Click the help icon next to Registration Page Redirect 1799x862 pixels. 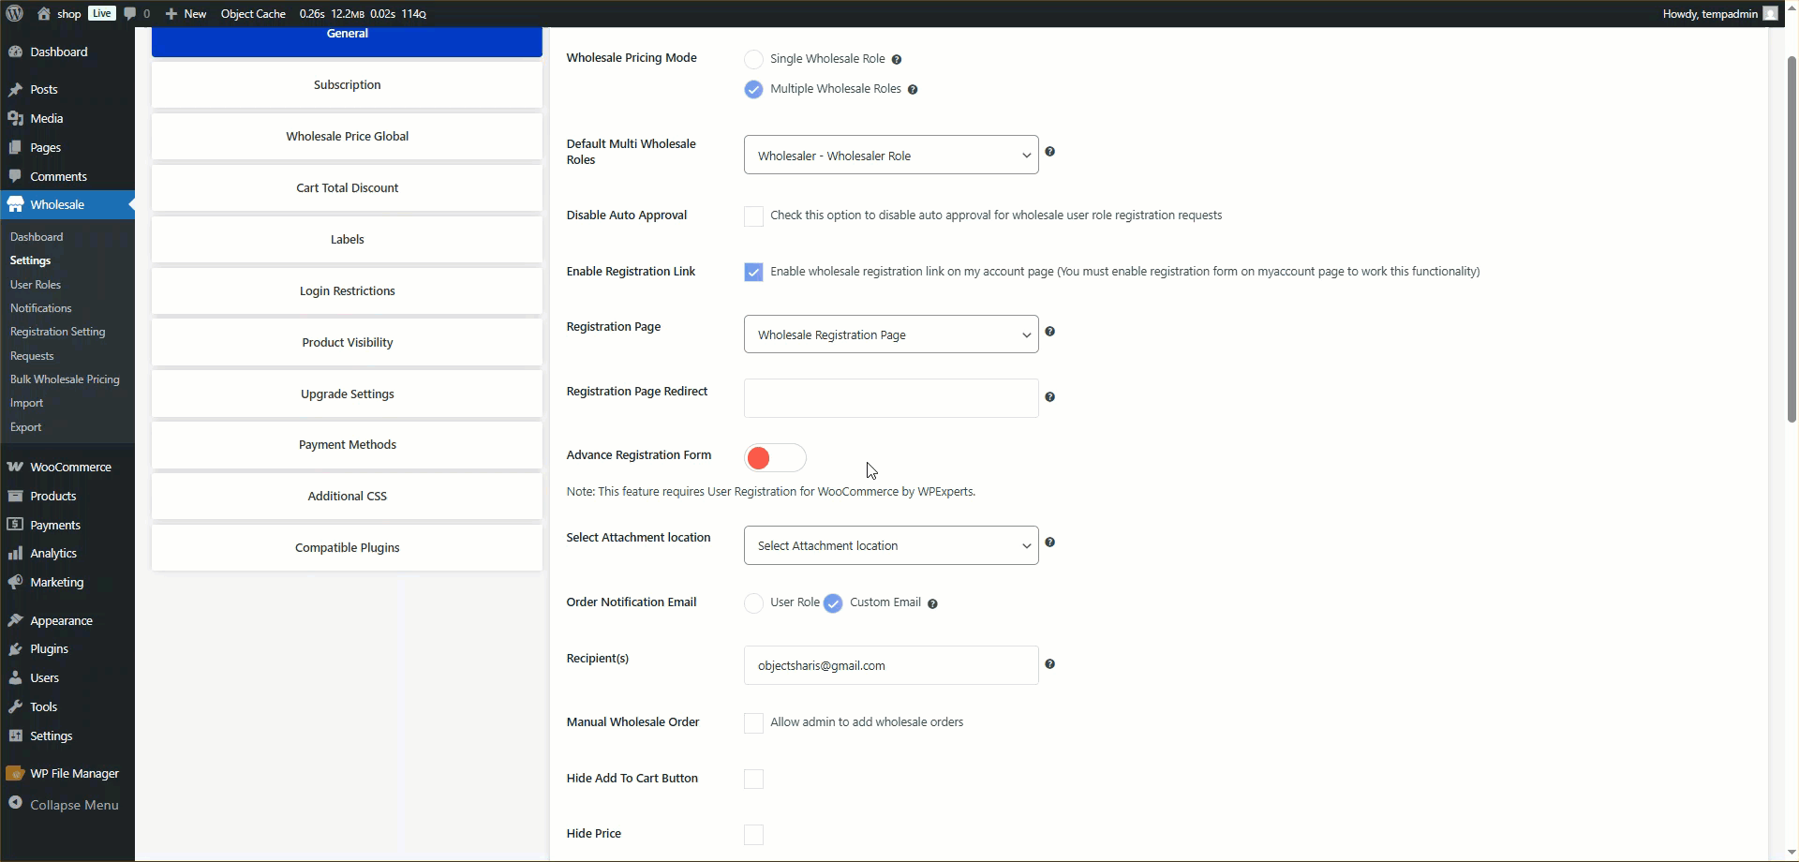click(x=1050, y=396)
